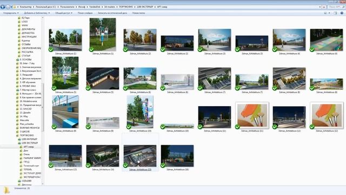Screen dimensions: 346x195
Task: Select thumbnail of blue benches close-up
Action: (65, 112)
